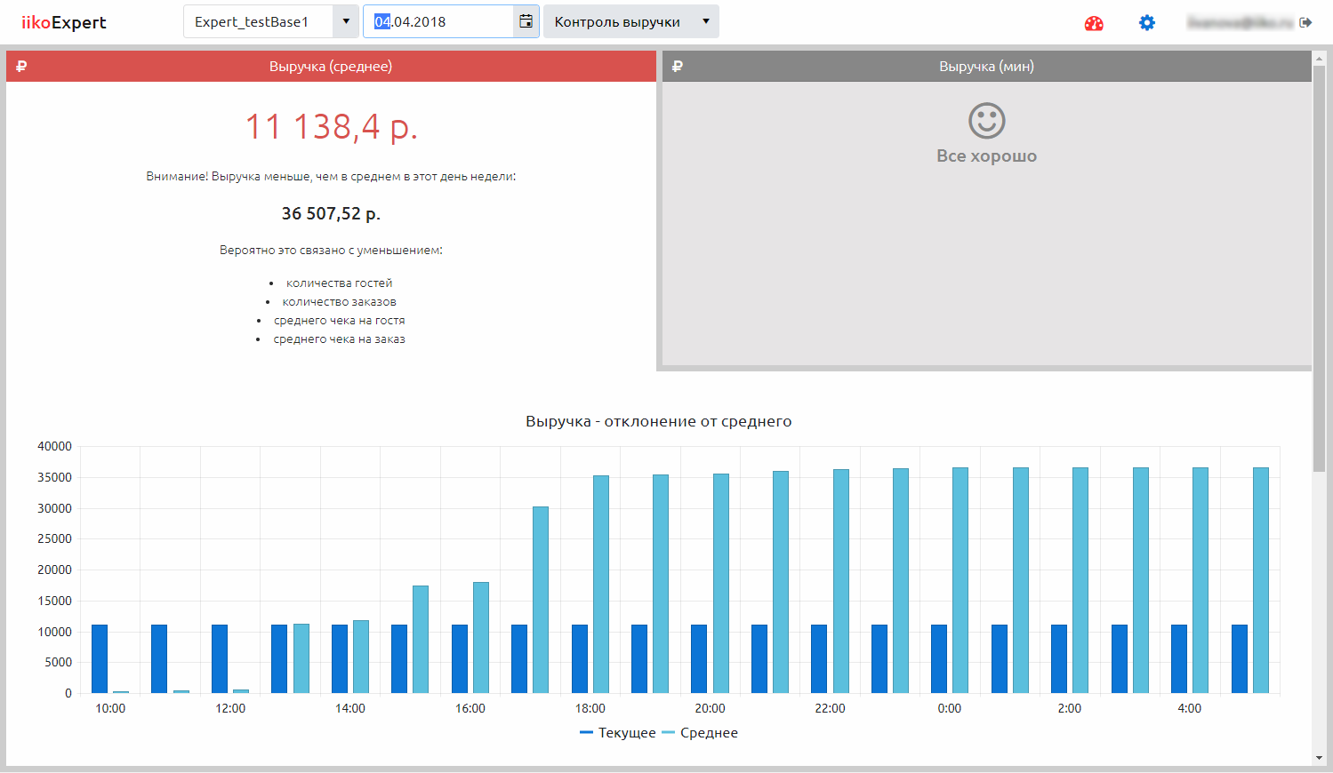The height and width of the screenshot is (773, 1333).
Task: Toggle the Среднее series in chart legend
Action: (701, 733)
